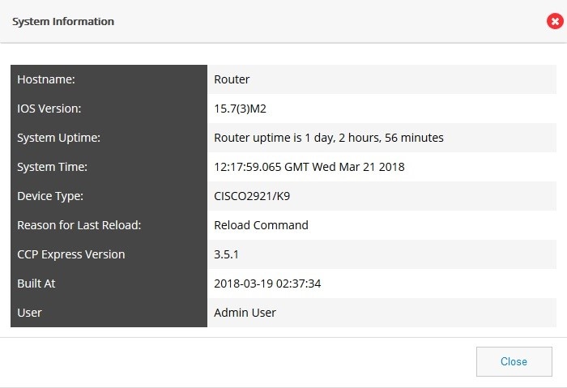
Task: Select the System Time value
Action: (309, 167)
